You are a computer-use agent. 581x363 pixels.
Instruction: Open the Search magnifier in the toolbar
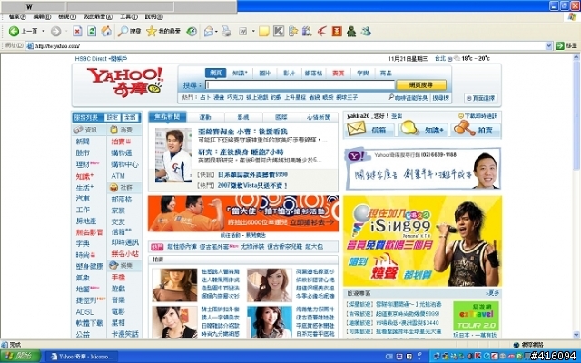point(123,32)
